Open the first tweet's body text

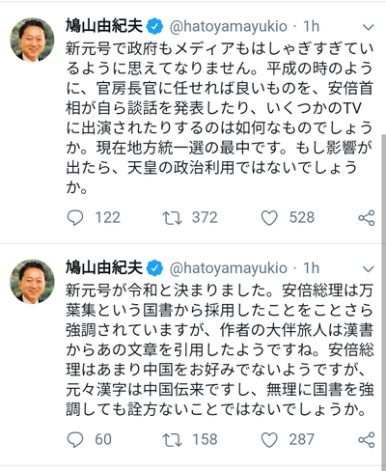pos(219,118)
